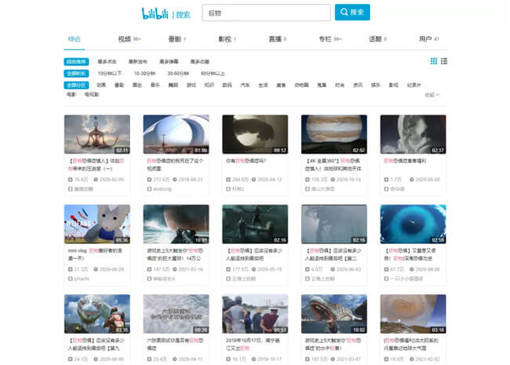Screen dimensions: 510x365
Task: Filter results to 鬼畜 category
Action: tap(322, 86)
